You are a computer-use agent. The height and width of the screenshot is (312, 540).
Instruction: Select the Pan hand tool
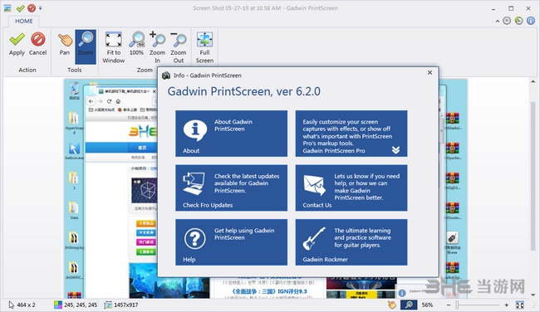click(x=65, y=44)
